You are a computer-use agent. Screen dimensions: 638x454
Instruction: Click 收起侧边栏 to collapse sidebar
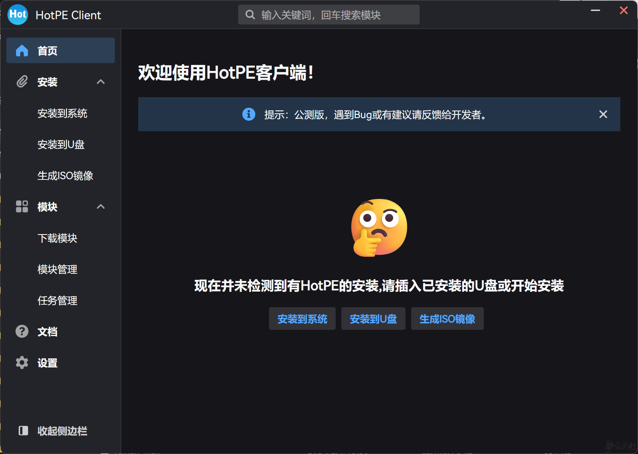pyautogui.click(x=61, y=431)
